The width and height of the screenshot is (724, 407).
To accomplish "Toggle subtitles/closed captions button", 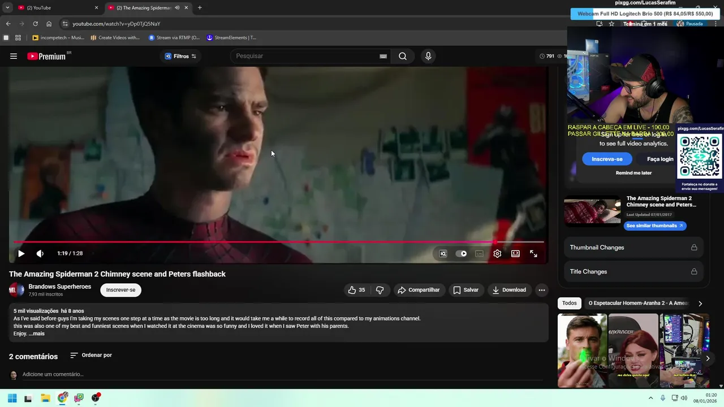I will point(479,254).
